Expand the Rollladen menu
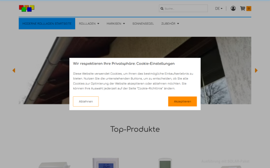 click(x=89, y=23)
